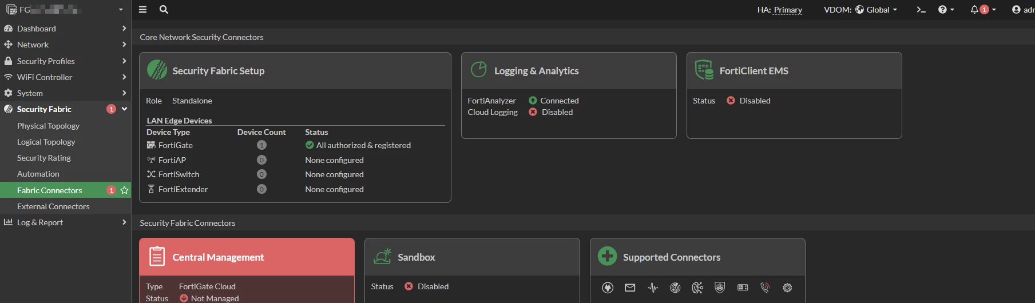Click the Sandbox card icon

point(382,257)
